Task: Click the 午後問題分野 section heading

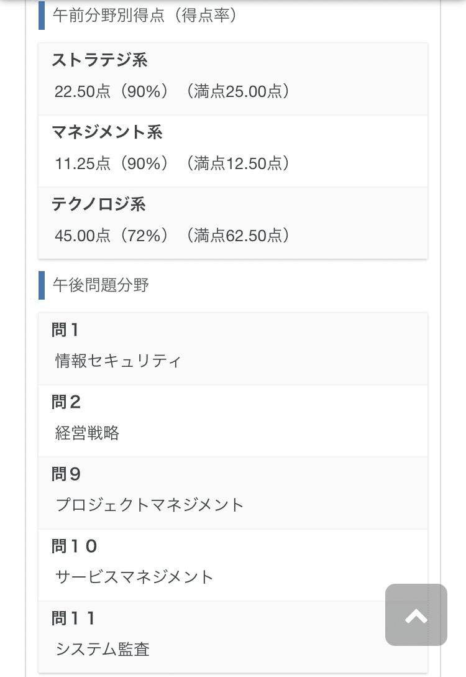Action: (x=101, y=285)
